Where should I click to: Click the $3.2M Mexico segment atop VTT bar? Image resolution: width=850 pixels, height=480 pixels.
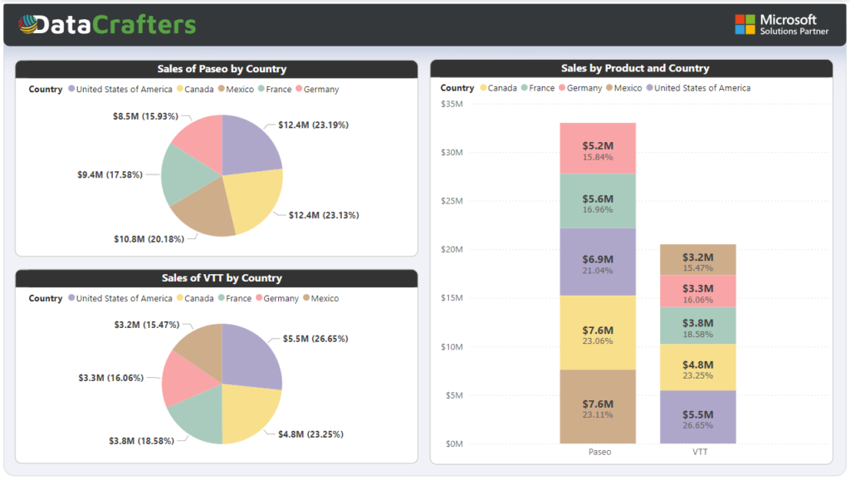coord(697,260)
